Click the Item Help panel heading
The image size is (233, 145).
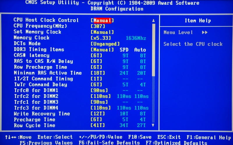click(198, 21)
